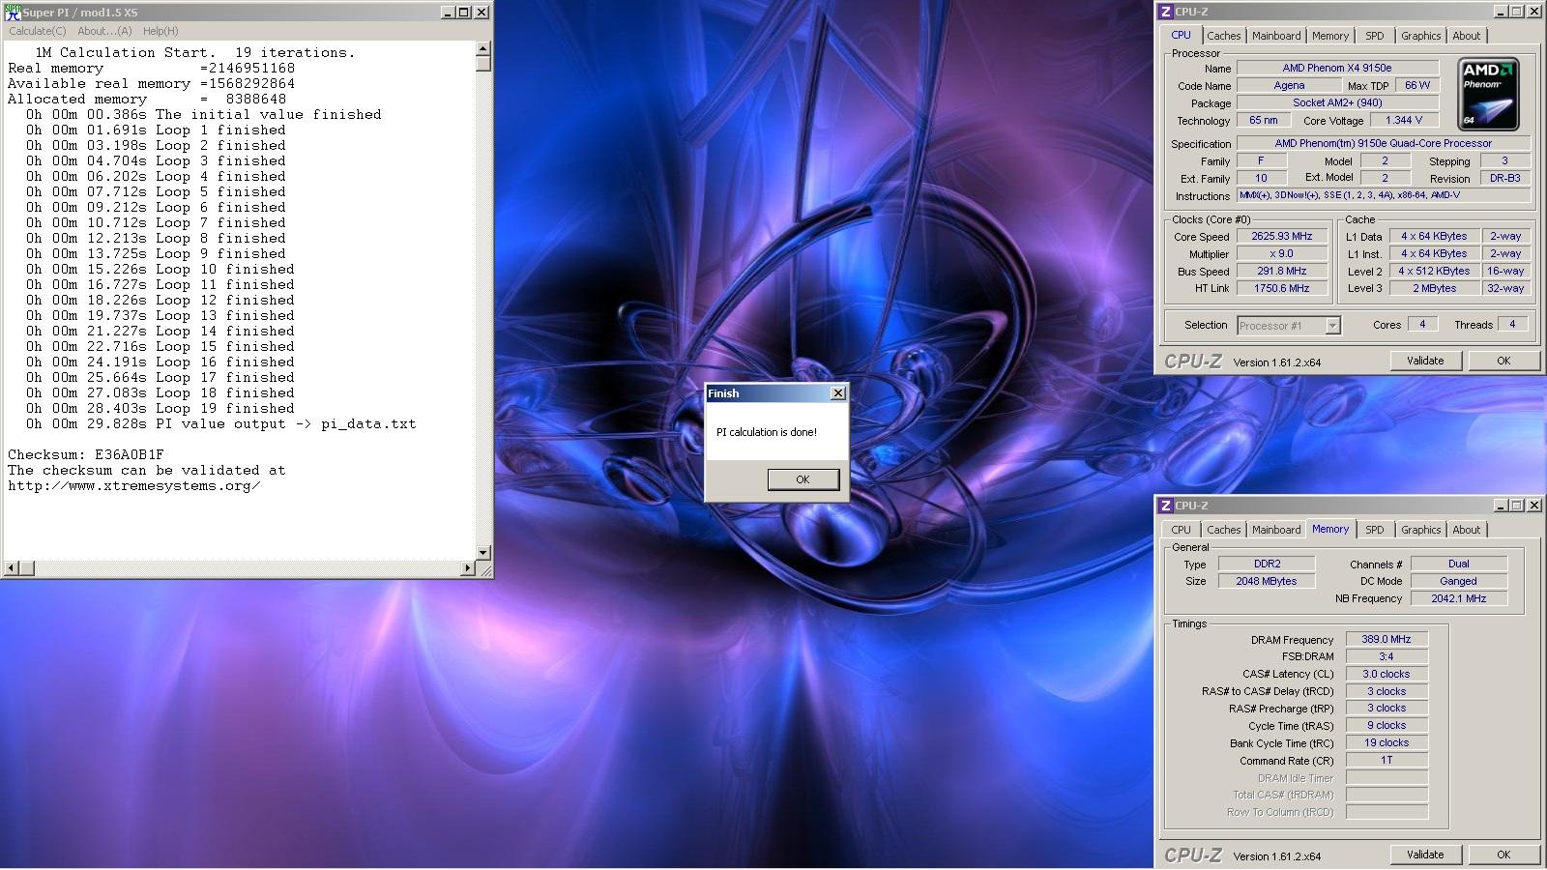This screenshot has height=870, width=1547.
Task: Click the Super PI title bar icon
Action: pyautogui.click(x=13, y=12)
